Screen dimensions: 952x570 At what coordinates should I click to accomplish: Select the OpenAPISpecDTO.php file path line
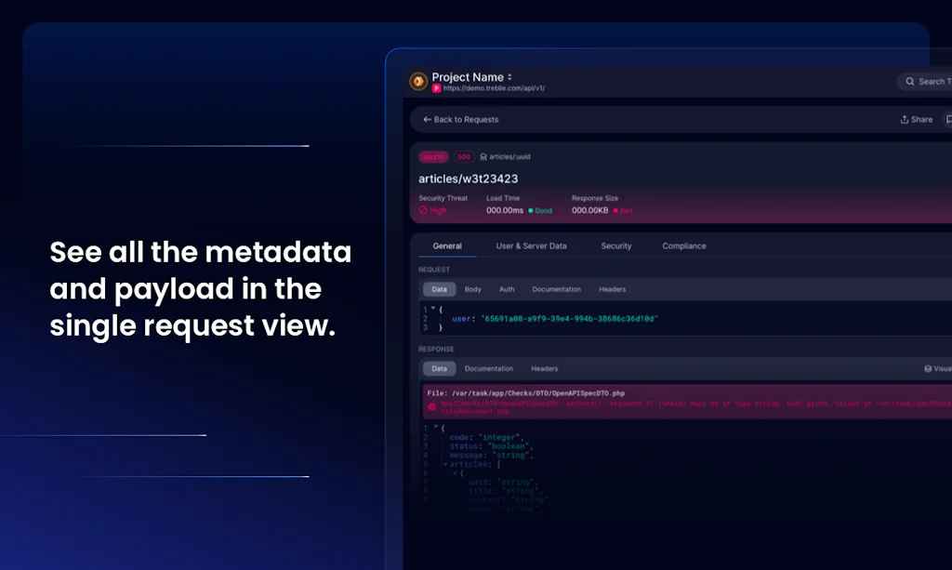526,393
